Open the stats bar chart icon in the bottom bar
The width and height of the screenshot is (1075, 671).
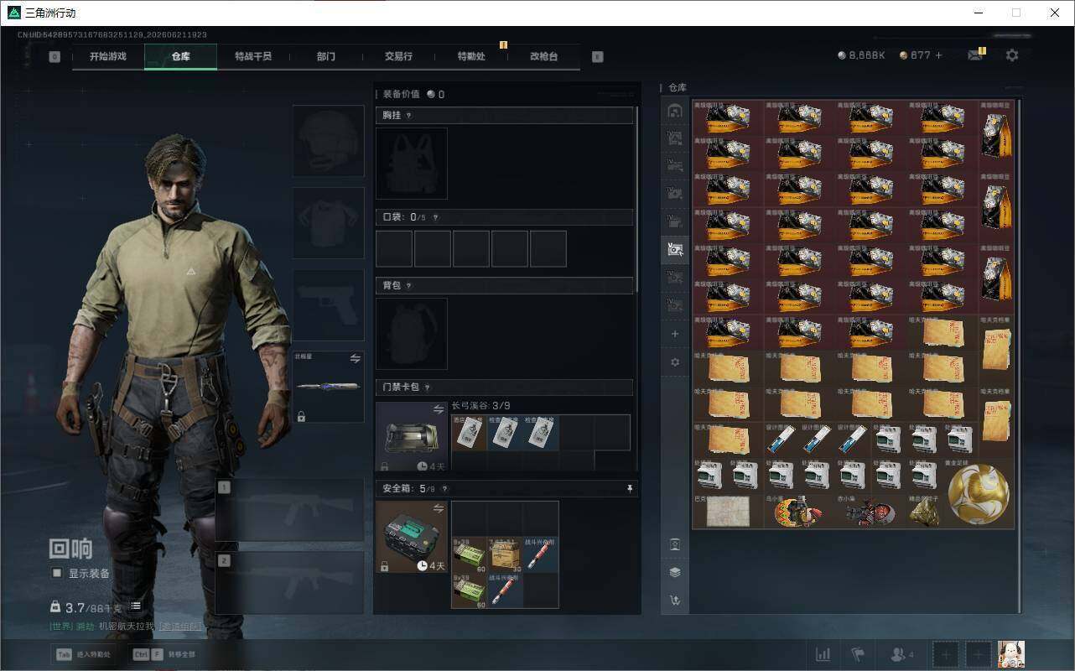coord(823,654)
